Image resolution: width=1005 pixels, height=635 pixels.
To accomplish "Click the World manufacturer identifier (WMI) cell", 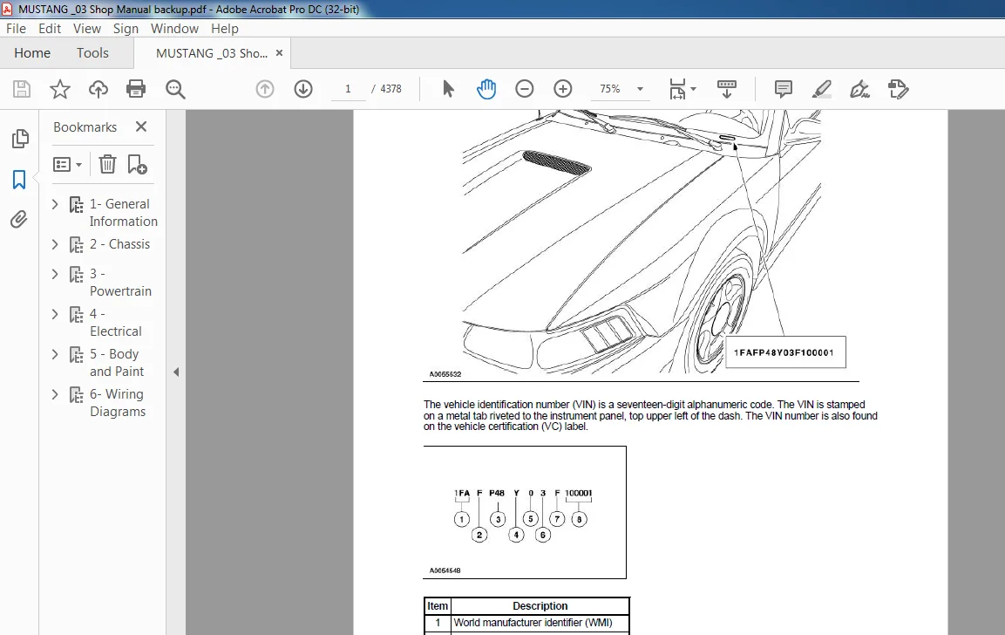I will (x=540, y=623).
